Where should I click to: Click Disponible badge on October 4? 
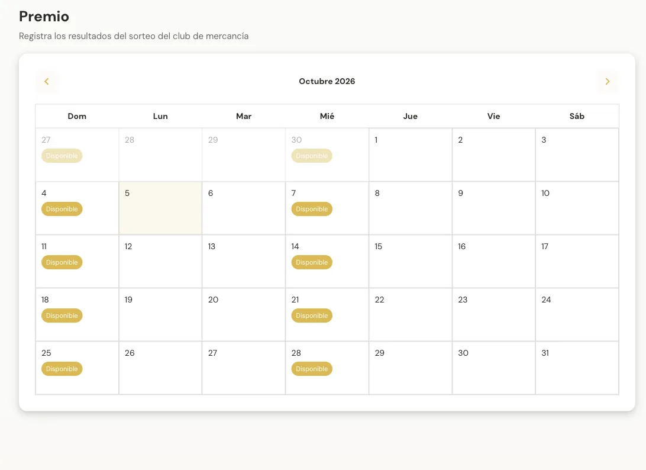(x=62, y=209)
